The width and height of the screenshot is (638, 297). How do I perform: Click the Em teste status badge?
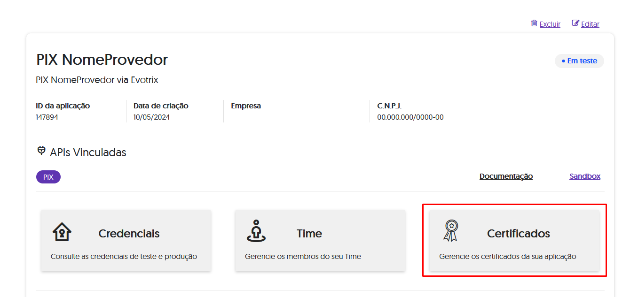579,61
